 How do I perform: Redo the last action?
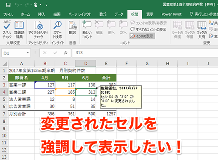tap(27, 5)
